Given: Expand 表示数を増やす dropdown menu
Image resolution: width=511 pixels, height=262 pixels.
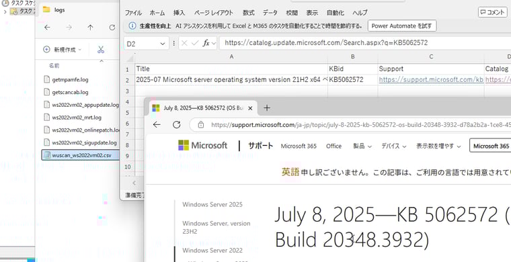Looking at the screenshot, I should click(438, 146).
